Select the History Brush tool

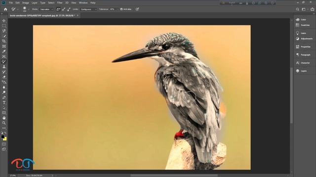pyautogui.click(x=4, y=72)
